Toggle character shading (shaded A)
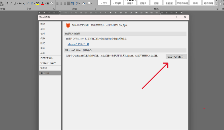Screen dimensions: 224x130 tap(48, 3)
